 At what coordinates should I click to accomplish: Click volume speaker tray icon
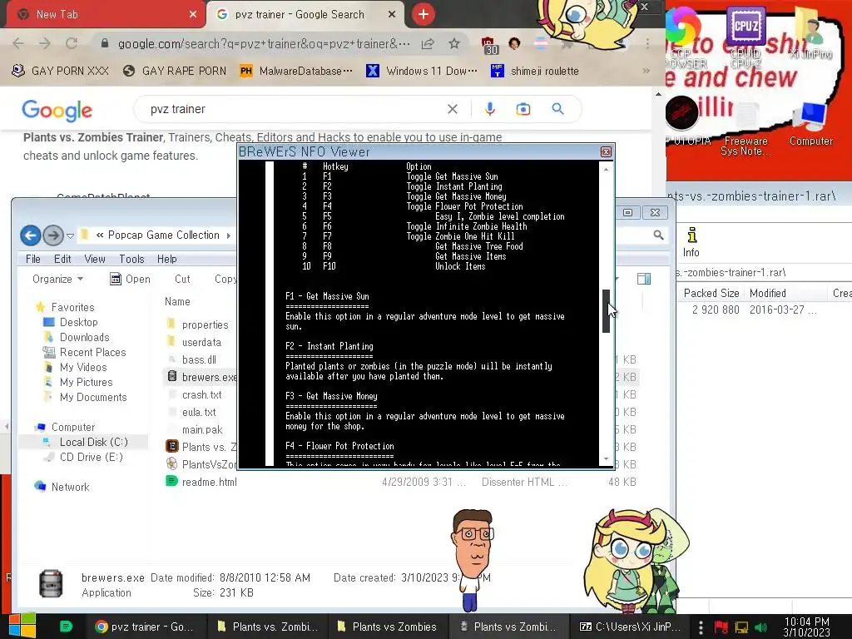pyautogui.click(x=760, y=627)
